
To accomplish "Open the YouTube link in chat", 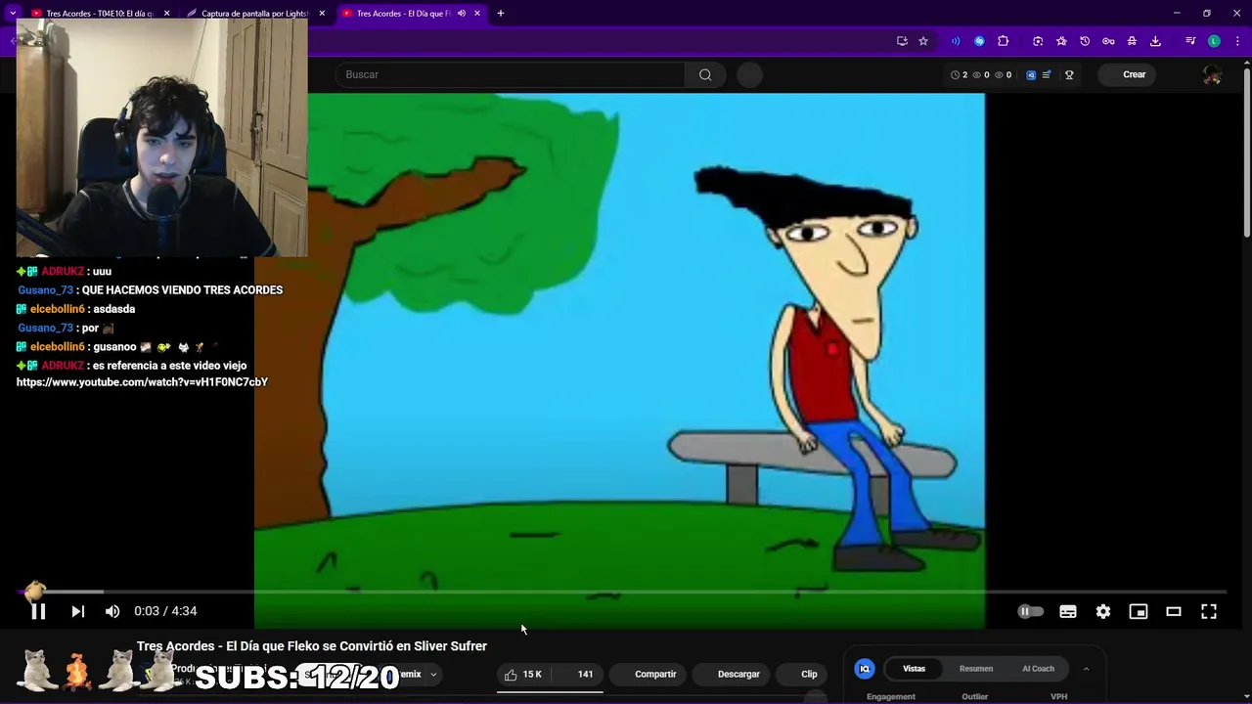I will point(142,382).
